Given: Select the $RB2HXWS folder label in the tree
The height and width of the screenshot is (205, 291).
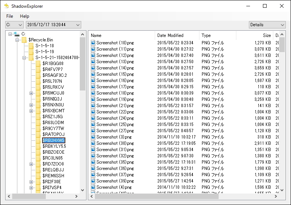Looking at the screenshot, I should tap(54, 140).
